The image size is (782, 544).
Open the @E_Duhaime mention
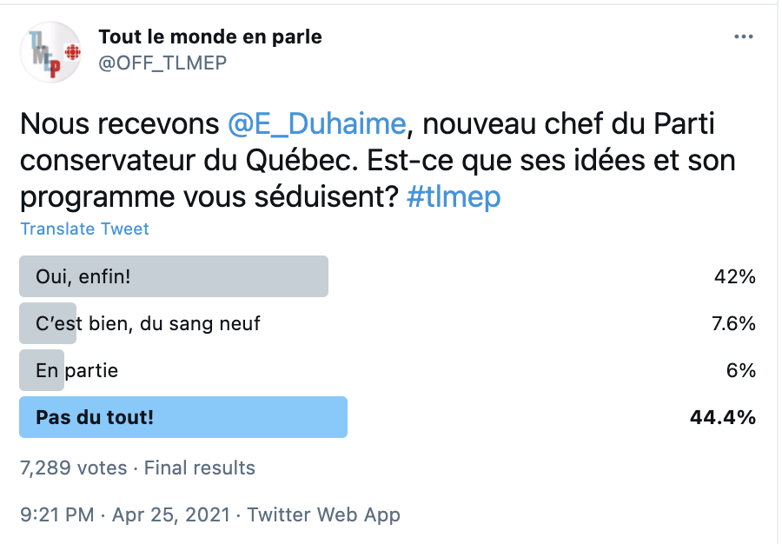point(317,123)
